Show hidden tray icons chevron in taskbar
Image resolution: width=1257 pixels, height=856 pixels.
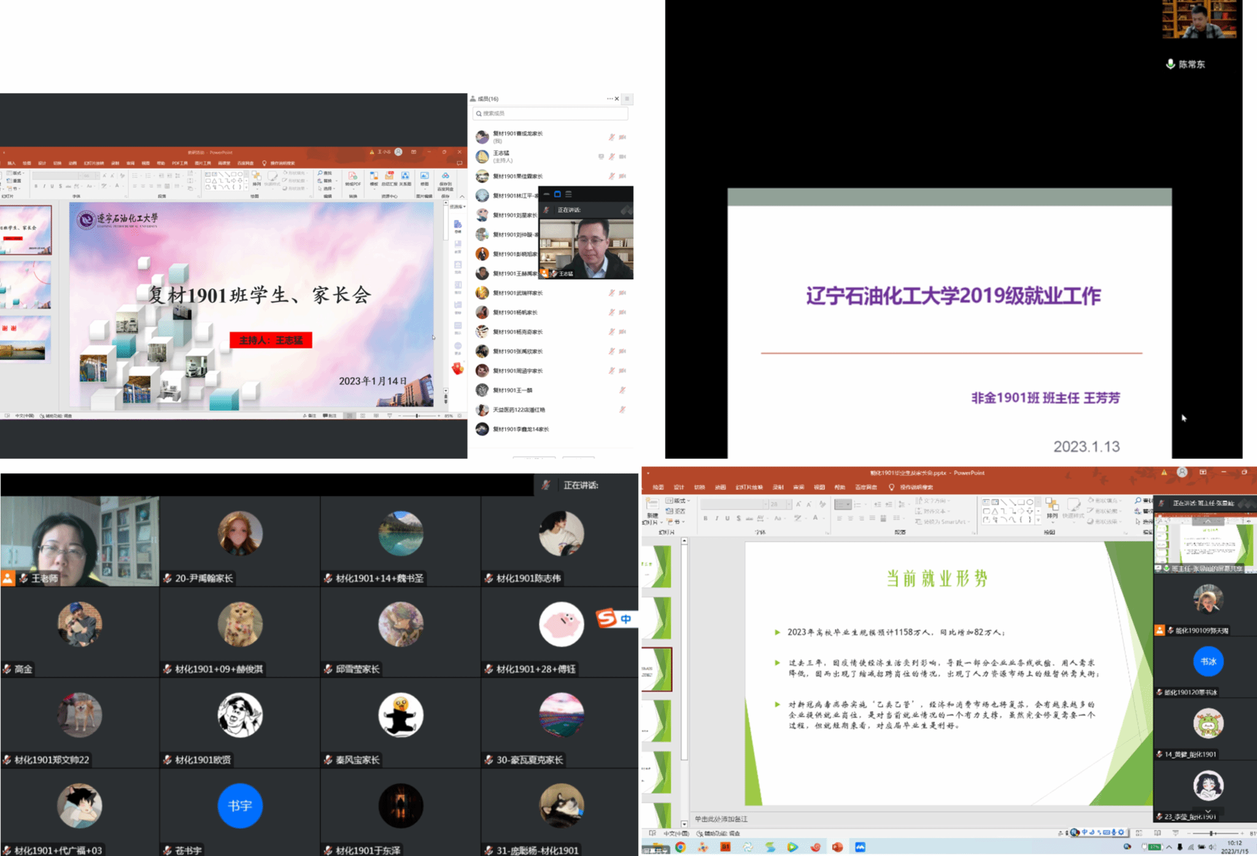pyautogui.click(x=1169, y=847)
